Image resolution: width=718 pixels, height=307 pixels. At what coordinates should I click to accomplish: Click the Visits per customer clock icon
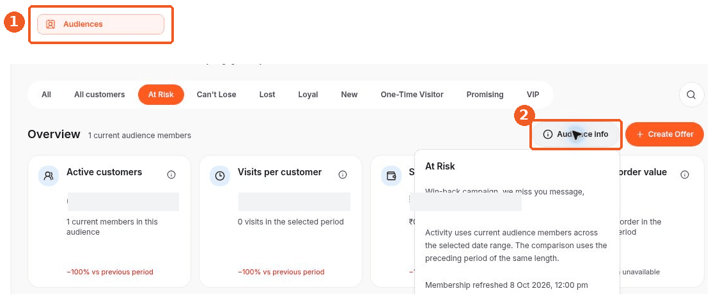click(220, 176)
